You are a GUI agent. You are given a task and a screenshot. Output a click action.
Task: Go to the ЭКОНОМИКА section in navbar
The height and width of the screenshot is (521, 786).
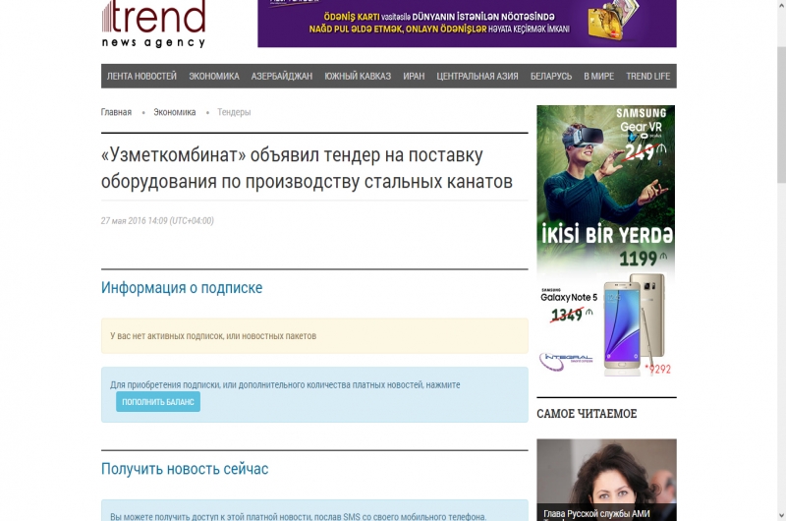pyautogui.click(x=214, y=76)
